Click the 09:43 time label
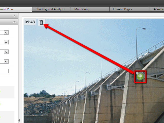164x123 pixels. (x=30, y=22)
